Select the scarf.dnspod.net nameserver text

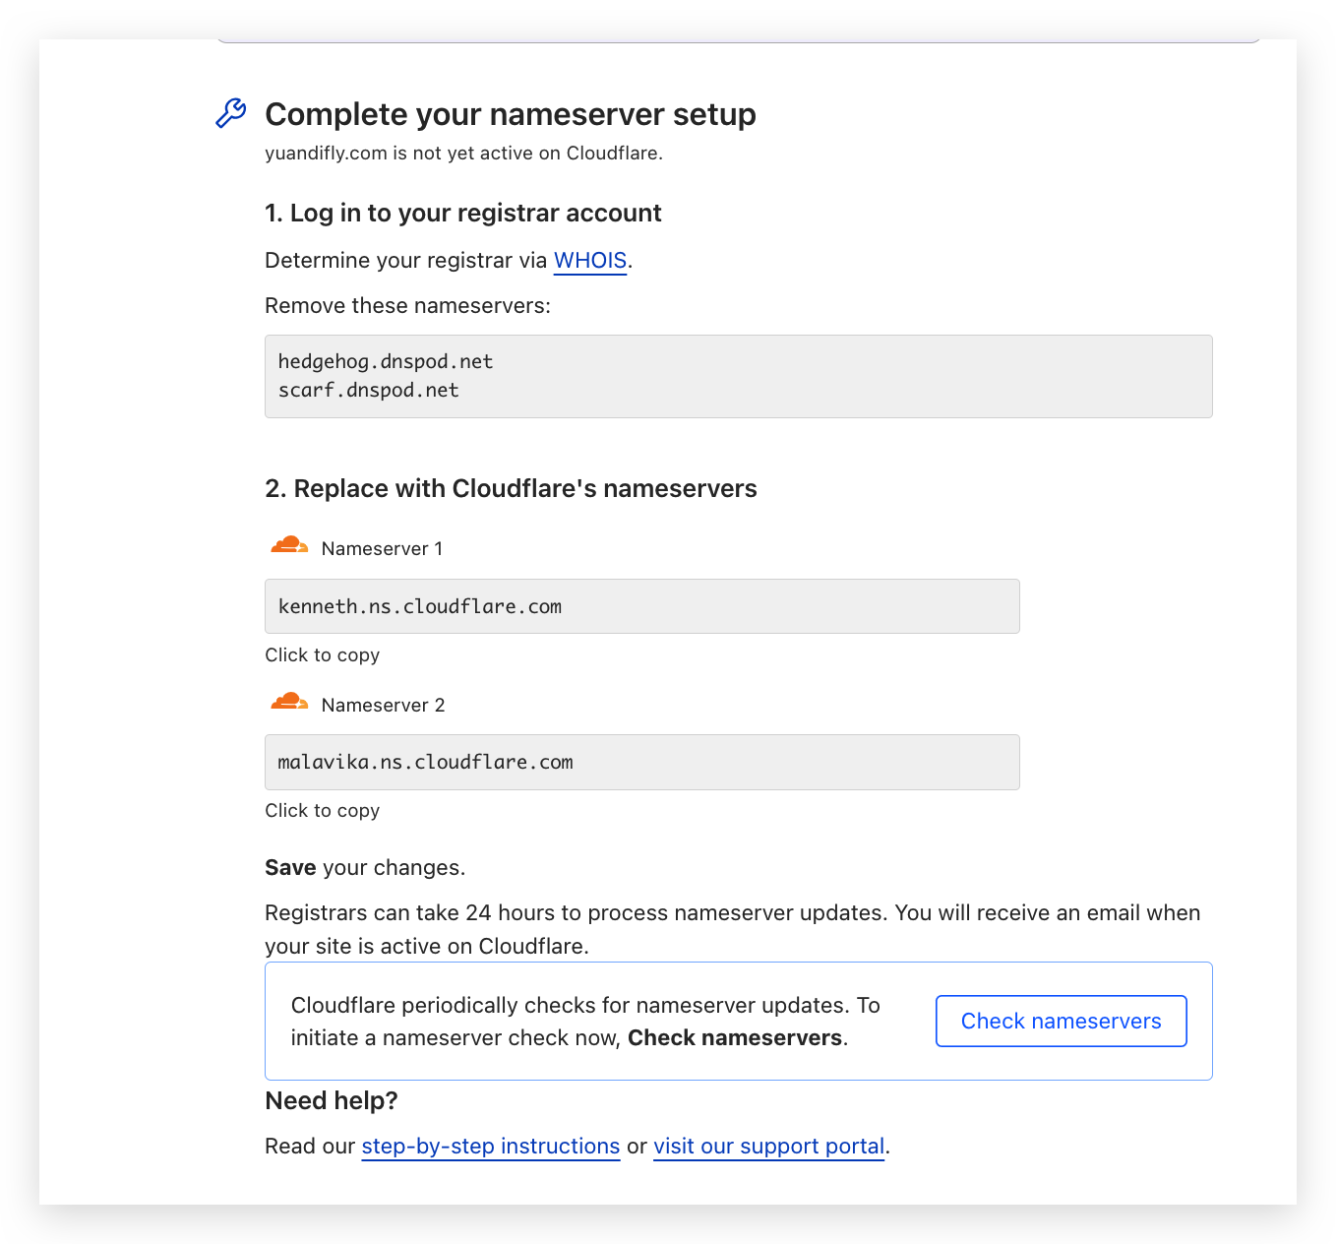click(x=369, y=390)
